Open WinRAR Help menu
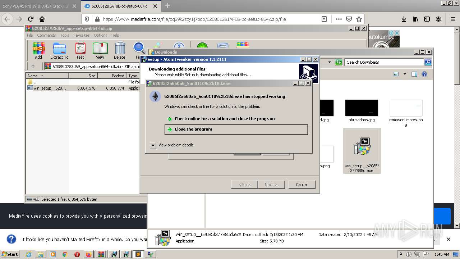Screen dimensions: 460x259 pyautogui.click(x=115, y=35)
